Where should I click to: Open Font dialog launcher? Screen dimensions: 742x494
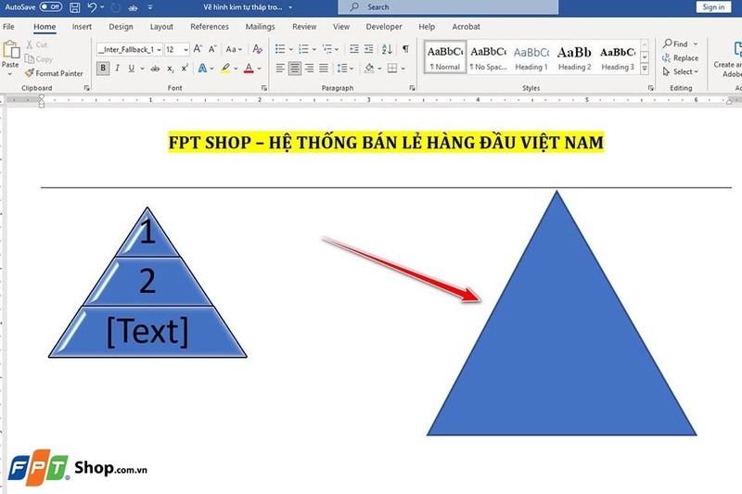tap(264, 88)
